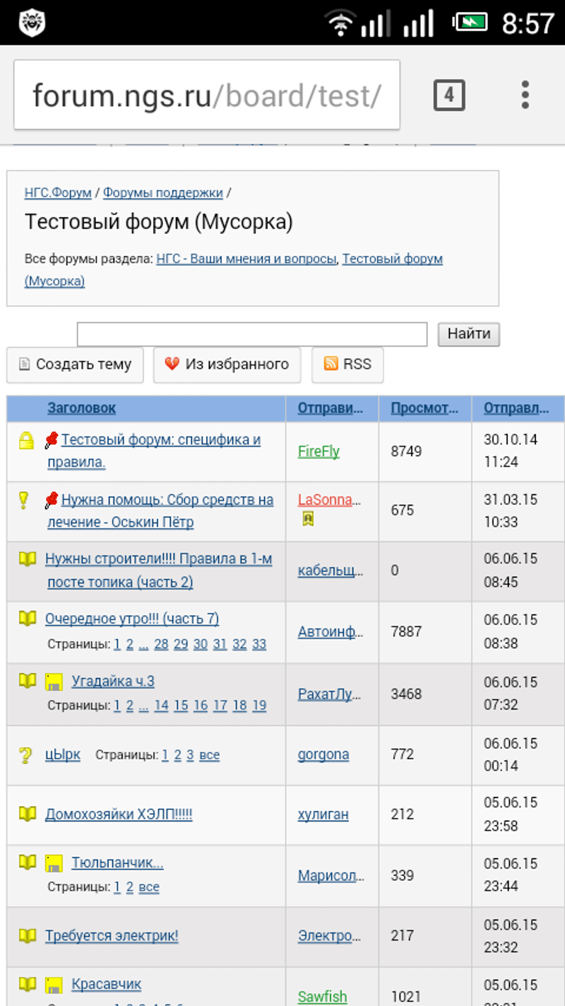Click the document icon on Создать тему button
Viewport: 565px width, 1006px height.
point(24,364)
